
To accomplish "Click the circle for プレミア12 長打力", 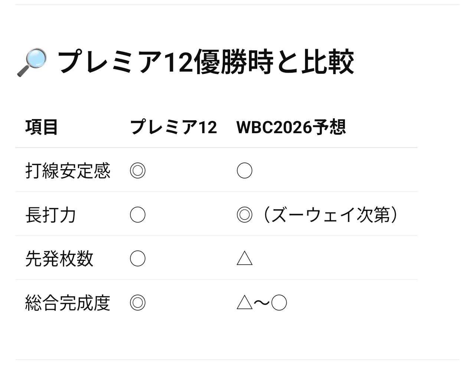I will (x=138, y=215).
